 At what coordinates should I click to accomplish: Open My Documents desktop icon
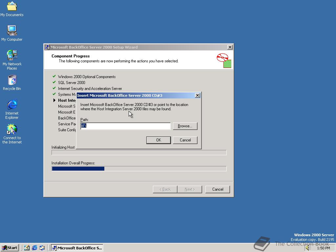tap(12, 9)
